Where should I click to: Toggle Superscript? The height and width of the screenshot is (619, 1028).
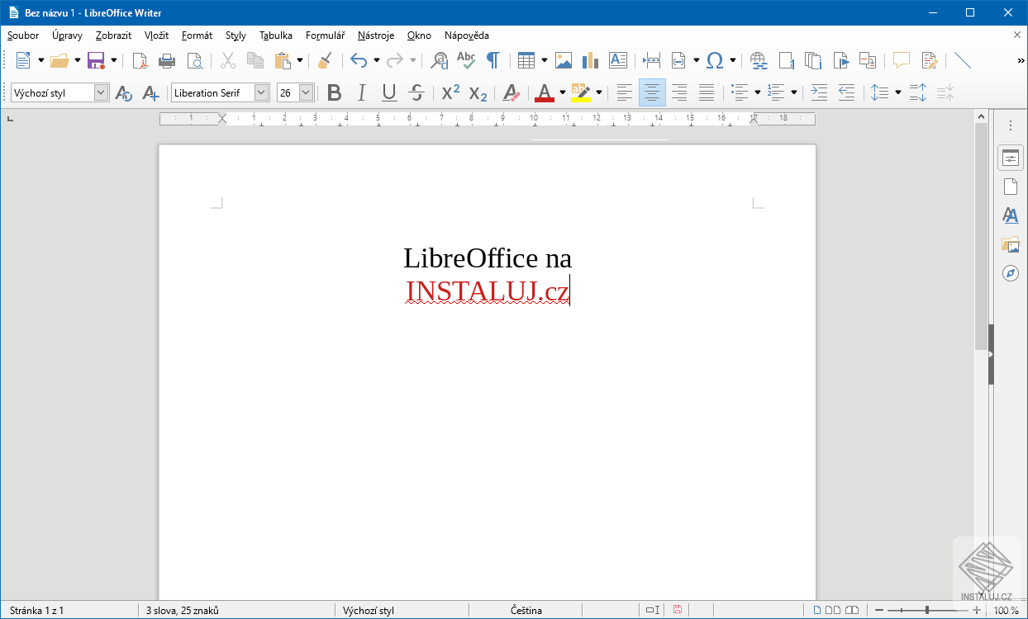(x=450, y=92)
